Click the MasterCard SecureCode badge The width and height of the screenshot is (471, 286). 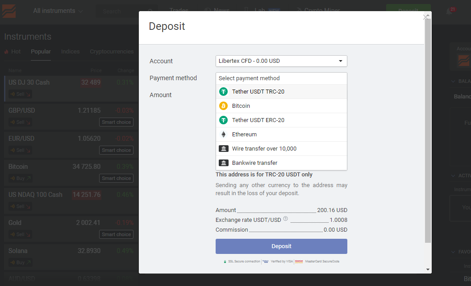coord(317,261)
